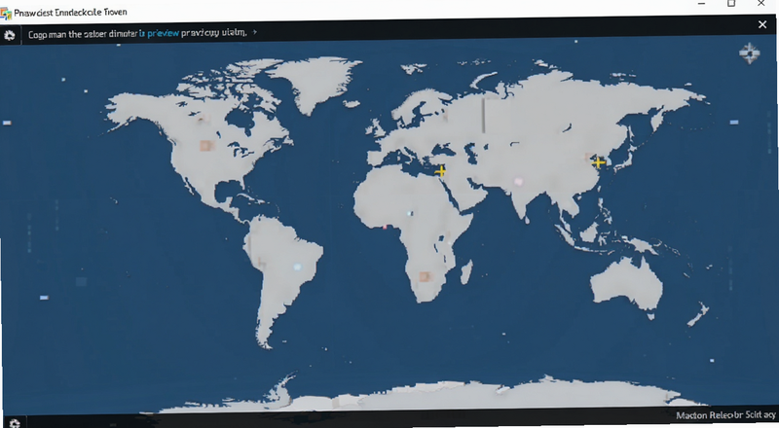Image resolution: width=779 pixels, height=428 pixels.
Task: Click the pink marker in northern India
Action: tap(518, 181)
